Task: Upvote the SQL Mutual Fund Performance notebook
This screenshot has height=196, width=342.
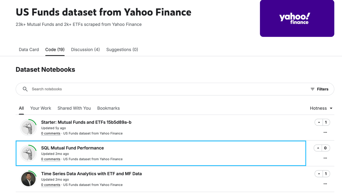Action: pos(318,148)
